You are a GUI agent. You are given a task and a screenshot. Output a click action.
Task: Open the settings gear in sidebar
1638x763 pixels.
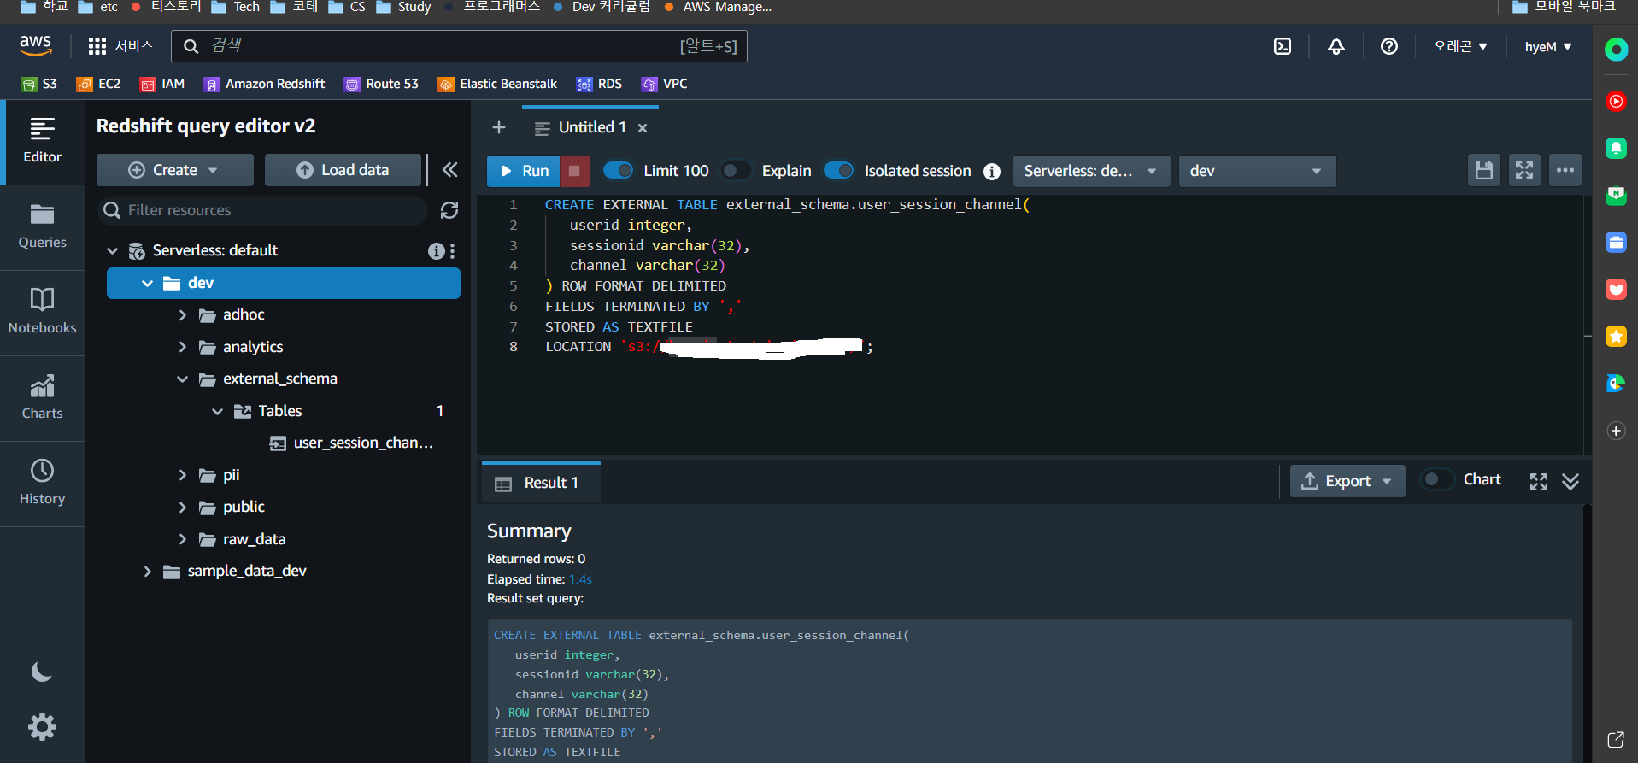click(x=42, y=727)
